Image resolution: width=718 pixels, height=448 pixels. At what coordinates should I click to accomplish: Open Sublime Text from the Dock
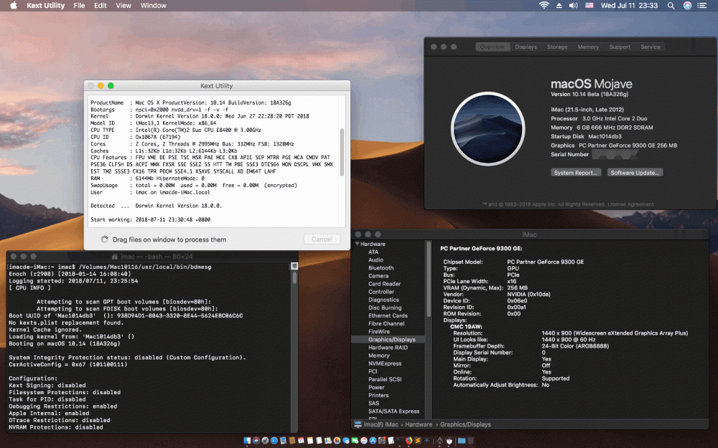pos(418,441)
